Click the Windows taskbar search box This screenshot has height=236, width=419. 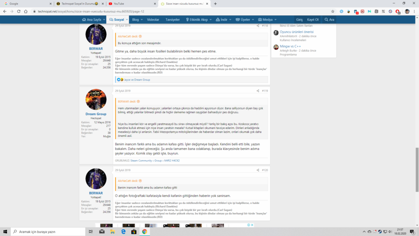click(48, 232)
